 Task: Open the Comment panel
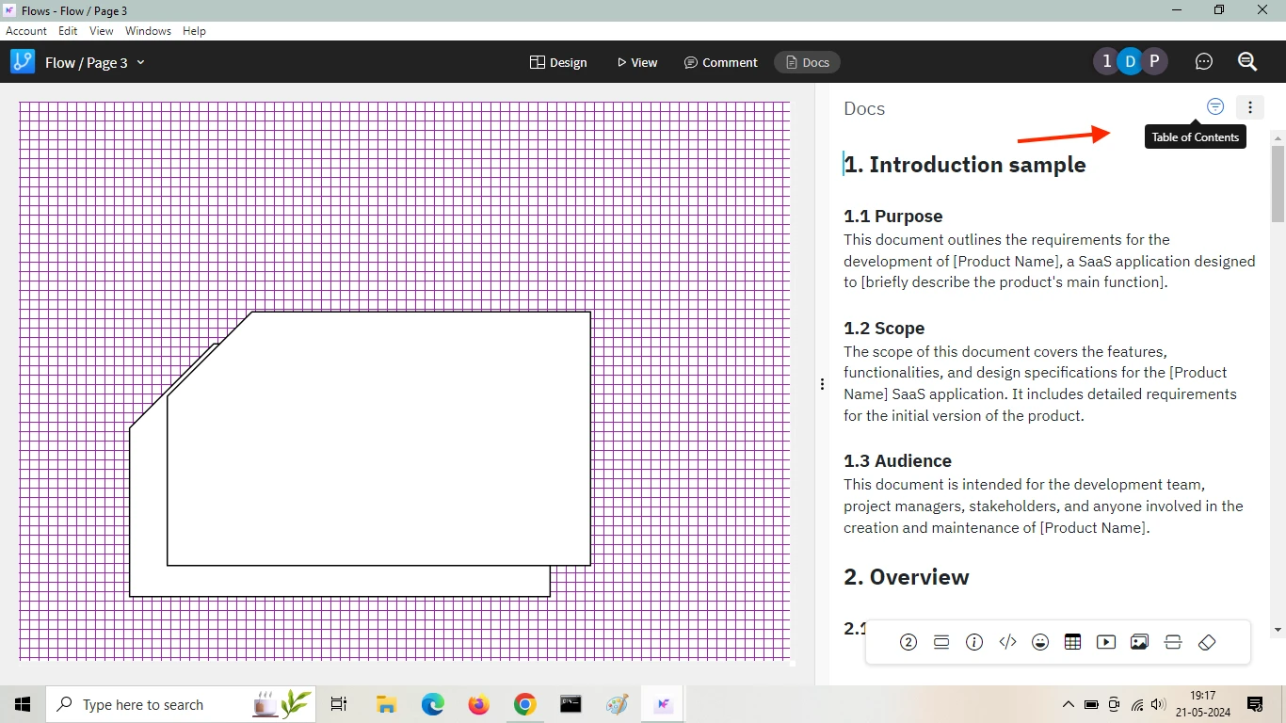[x=720, y=62]
